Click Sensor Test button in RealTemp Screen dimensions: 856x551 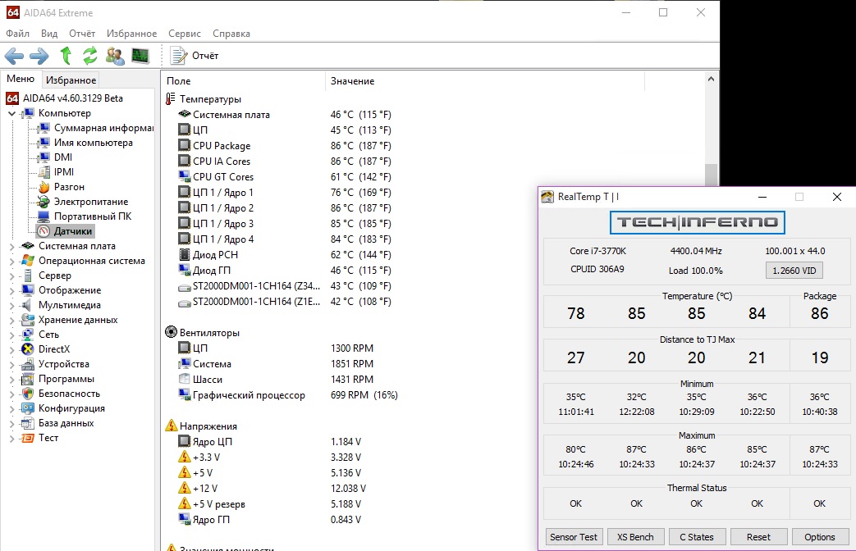(573, 537)
